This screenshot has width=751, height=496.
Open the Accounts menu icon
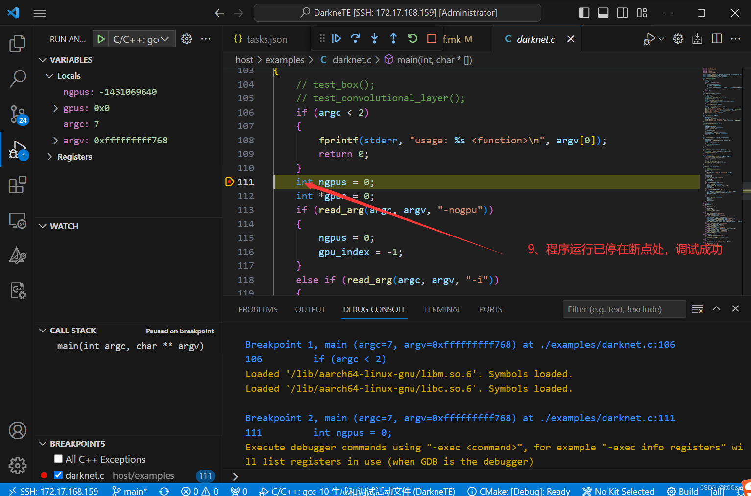point(18,430)
